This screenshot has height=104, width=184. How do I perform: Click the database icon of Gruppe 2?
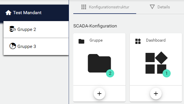click(13, 29)
